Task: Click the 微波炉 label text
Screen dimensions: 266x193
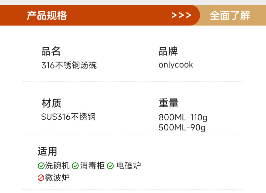Action: [x=57, y=178]
